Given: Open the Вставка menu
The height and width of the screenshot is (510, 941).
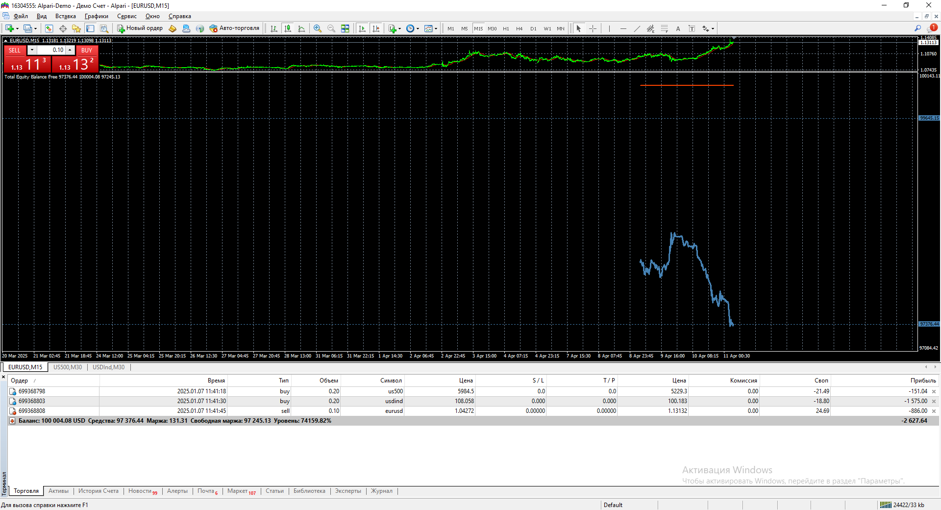Looking at the screenshot, I should (66, 16).
